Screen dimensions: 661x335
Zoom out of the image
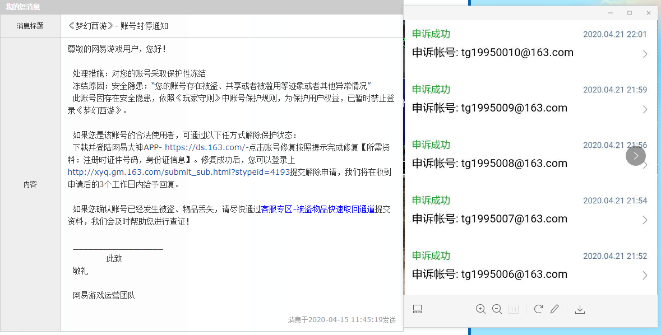point(497,309)
